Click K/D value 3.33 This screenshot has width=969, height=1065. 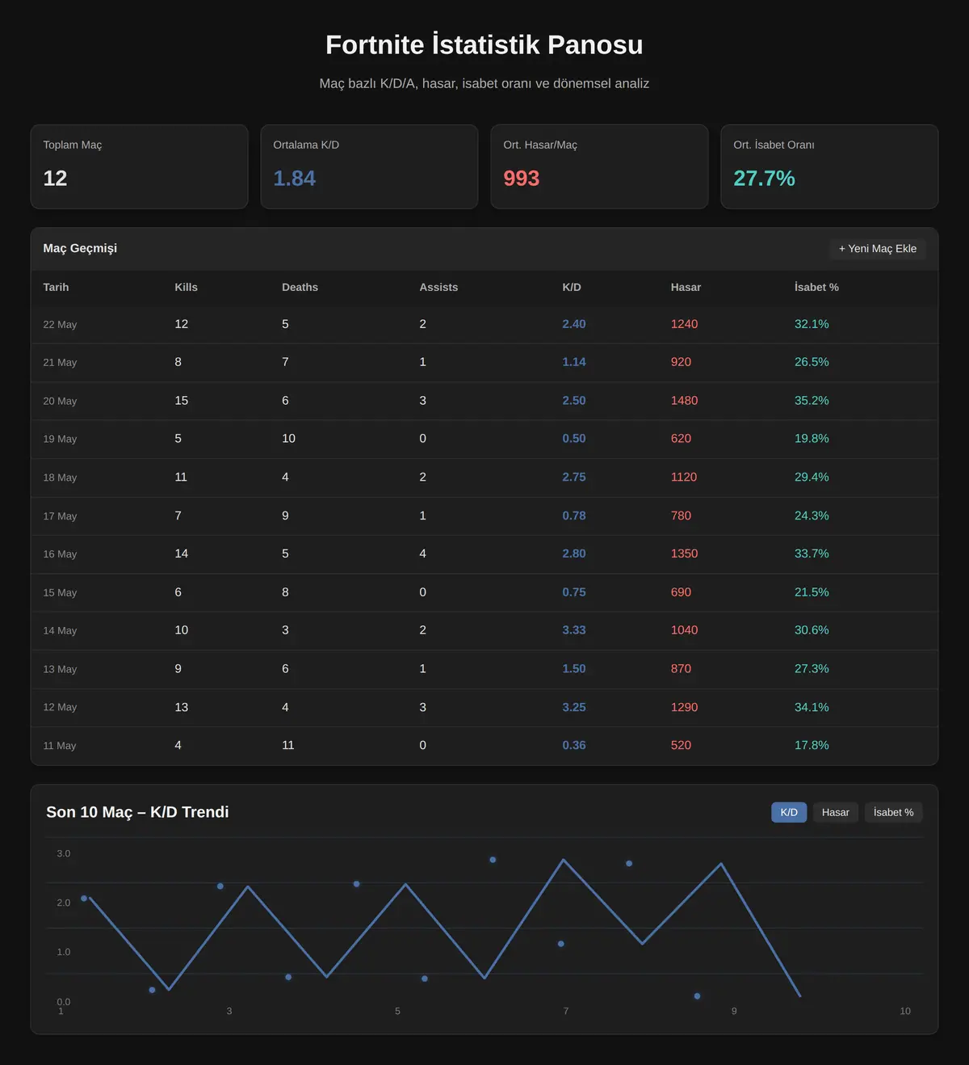pos(574,630)
